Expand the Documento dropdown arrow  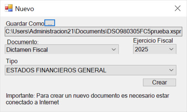click(114, 49)
